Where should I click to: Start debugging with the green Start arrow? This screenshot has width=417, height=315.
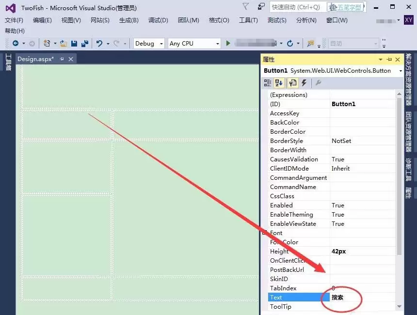[x=228, y=44]
